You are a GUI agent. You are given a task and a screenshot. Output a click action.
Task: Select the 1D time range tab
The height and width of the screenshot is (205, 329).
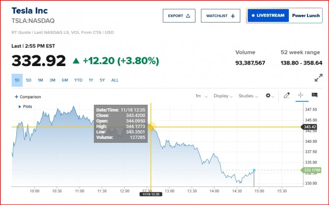click(x=17, y=80)
